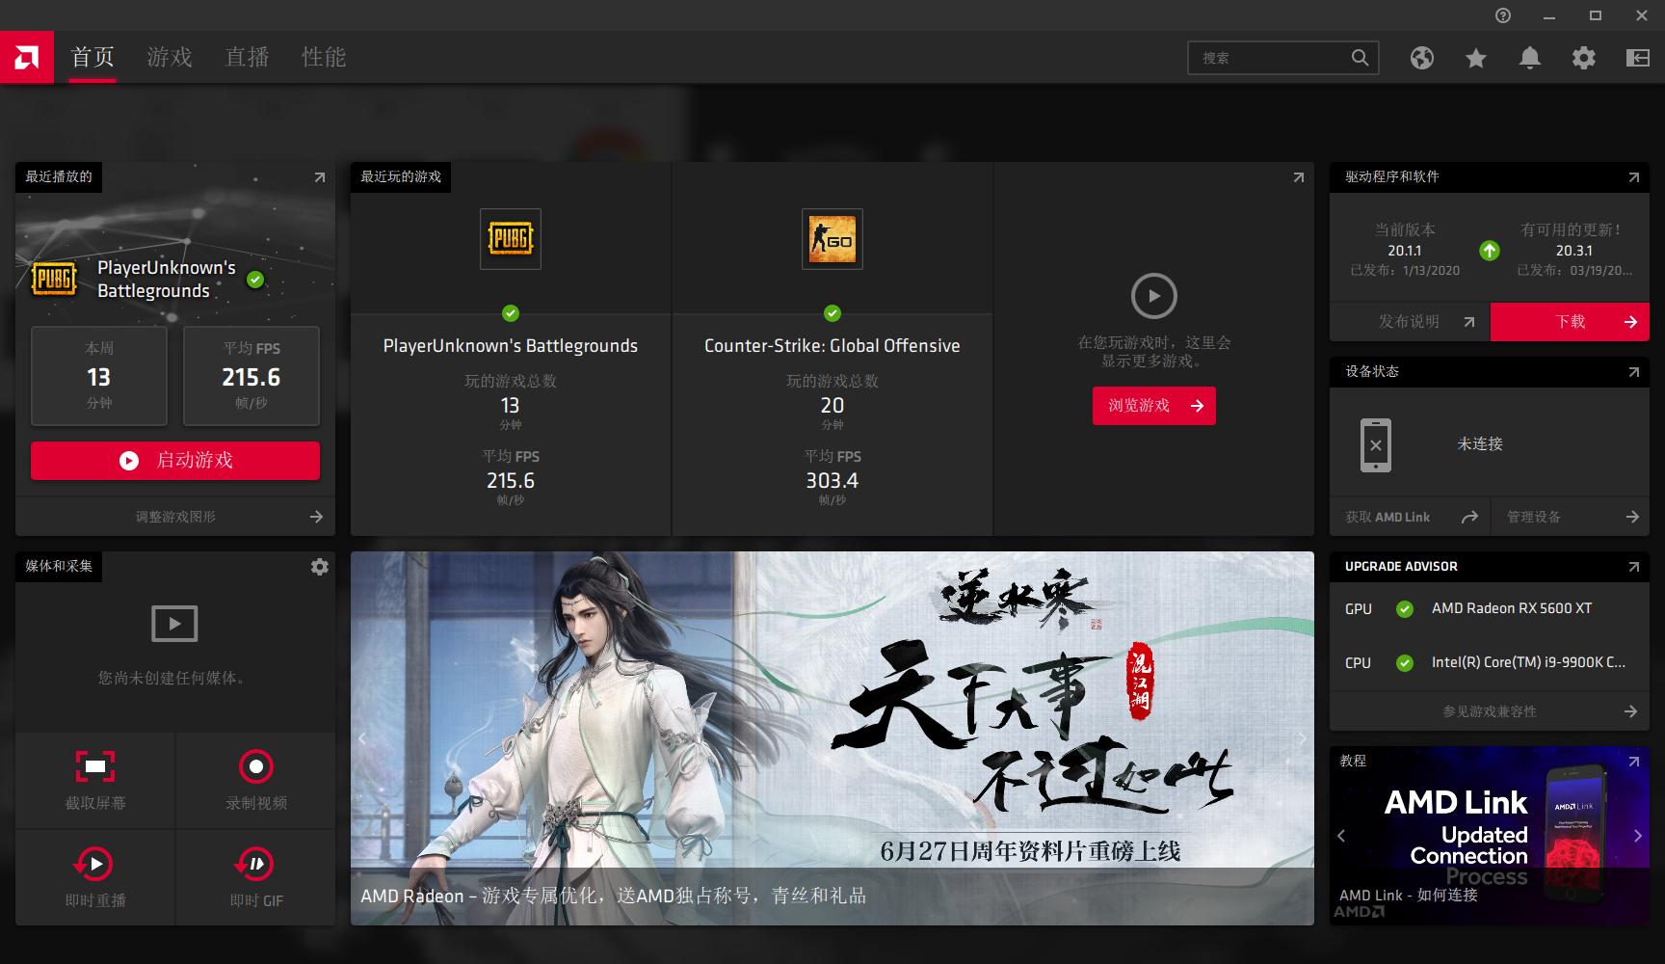Click Intel(R) Core(TM) i9-9900K text
Screen dimensions: 1665x964
pos(1528,662)
